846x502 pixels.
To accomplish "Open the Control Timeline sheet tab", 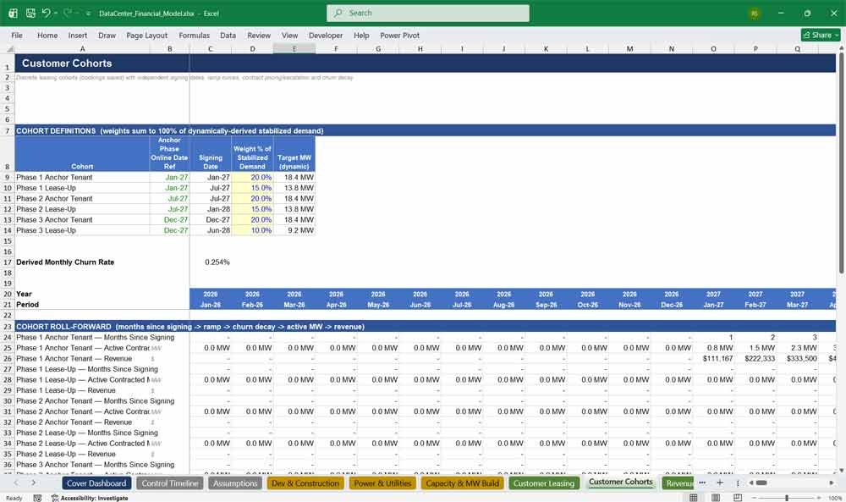I will click(x=170, y=483).
